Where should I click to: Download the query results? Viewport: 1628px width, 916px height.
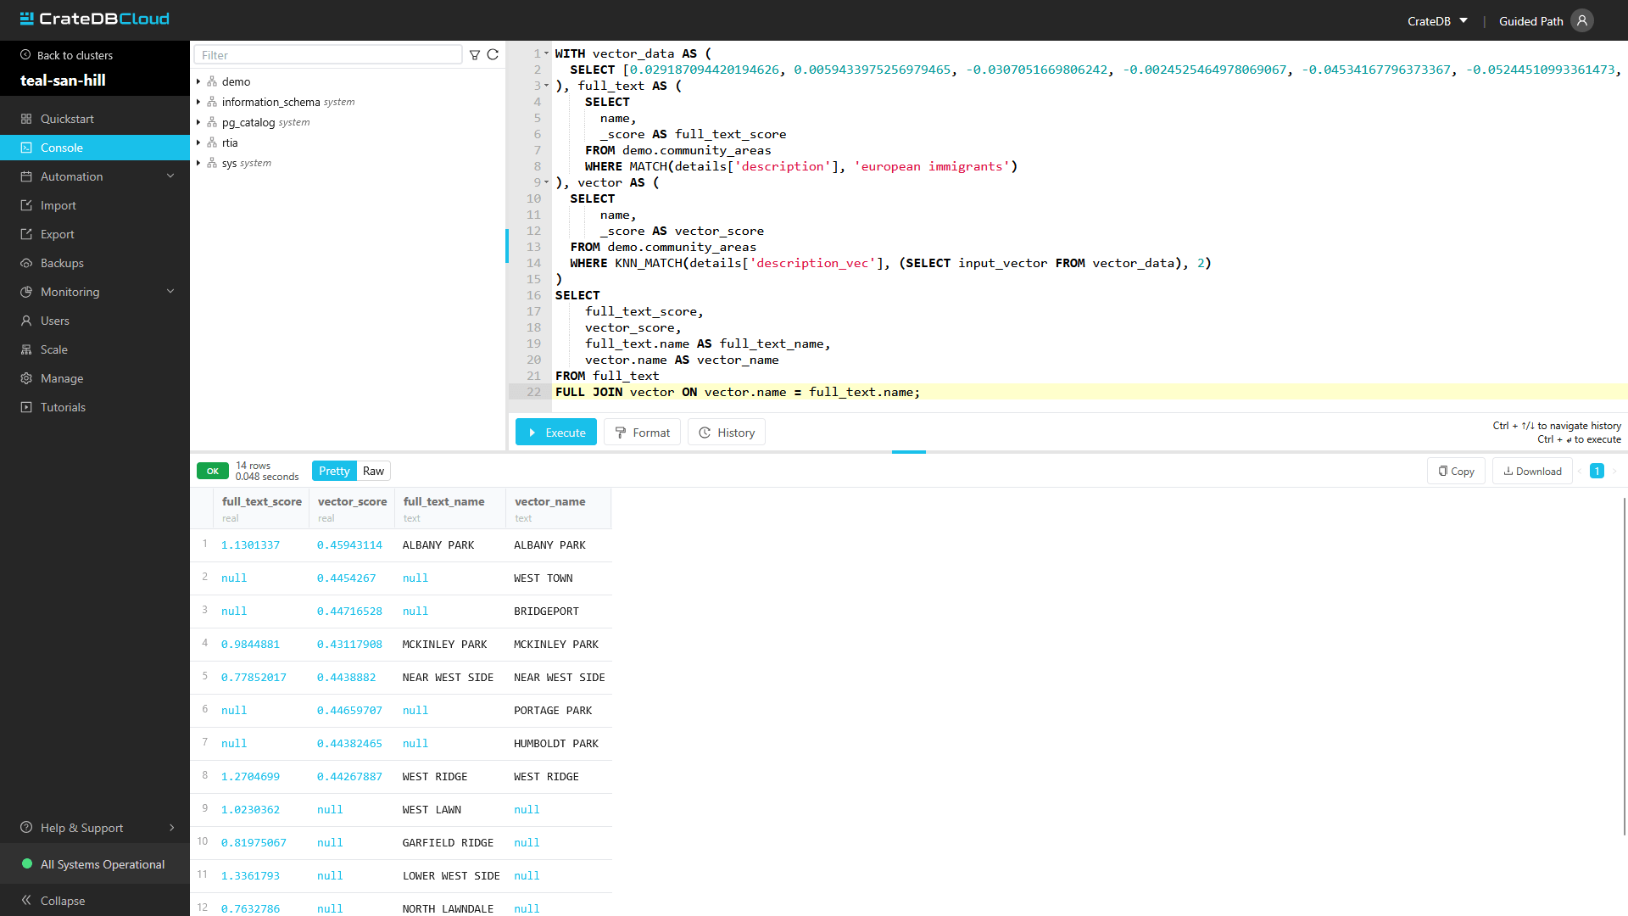1532,471
